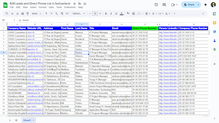Format as percent
Screen dimensions: 219x123
[x=52, y=14]
